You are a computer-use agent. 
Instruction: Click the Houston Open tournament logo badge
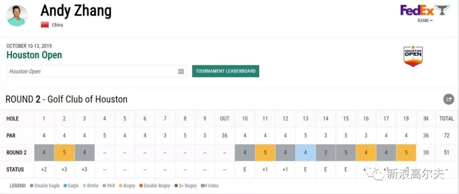tap(413, 56)
